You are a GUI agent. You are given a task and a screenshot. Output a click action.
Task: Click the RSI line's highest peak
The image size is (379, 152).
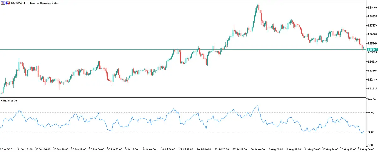258,106
